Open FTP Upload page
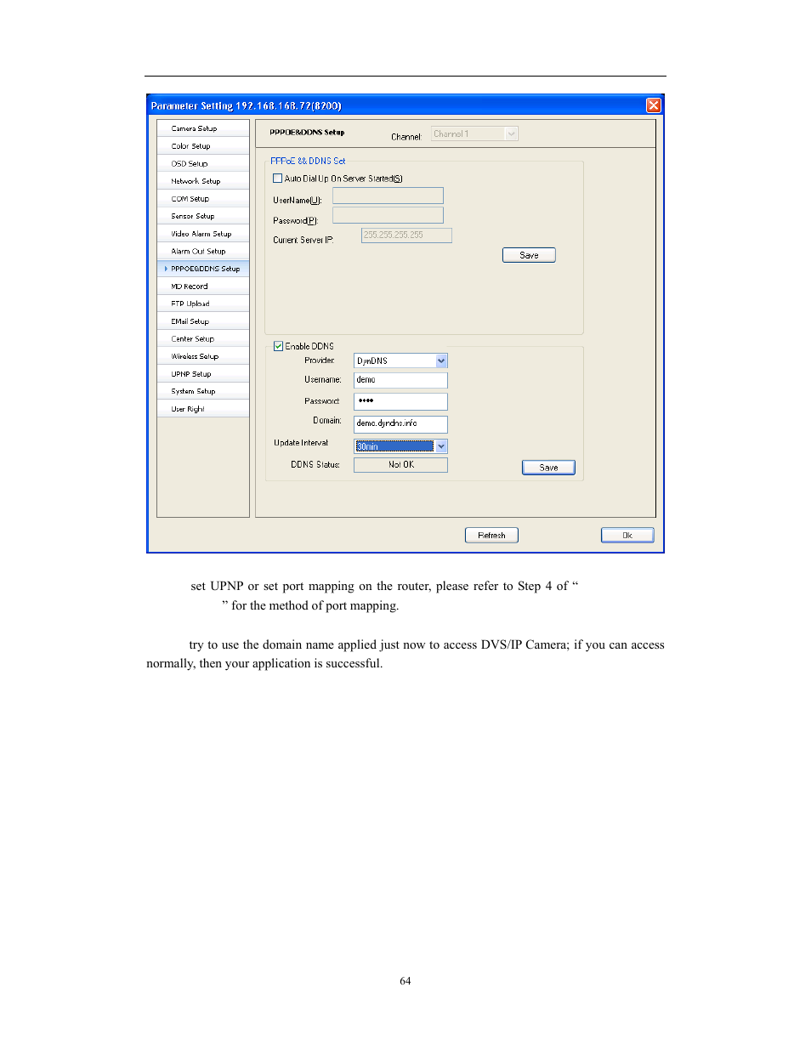Screen dimensions: 811x1050 203,304
